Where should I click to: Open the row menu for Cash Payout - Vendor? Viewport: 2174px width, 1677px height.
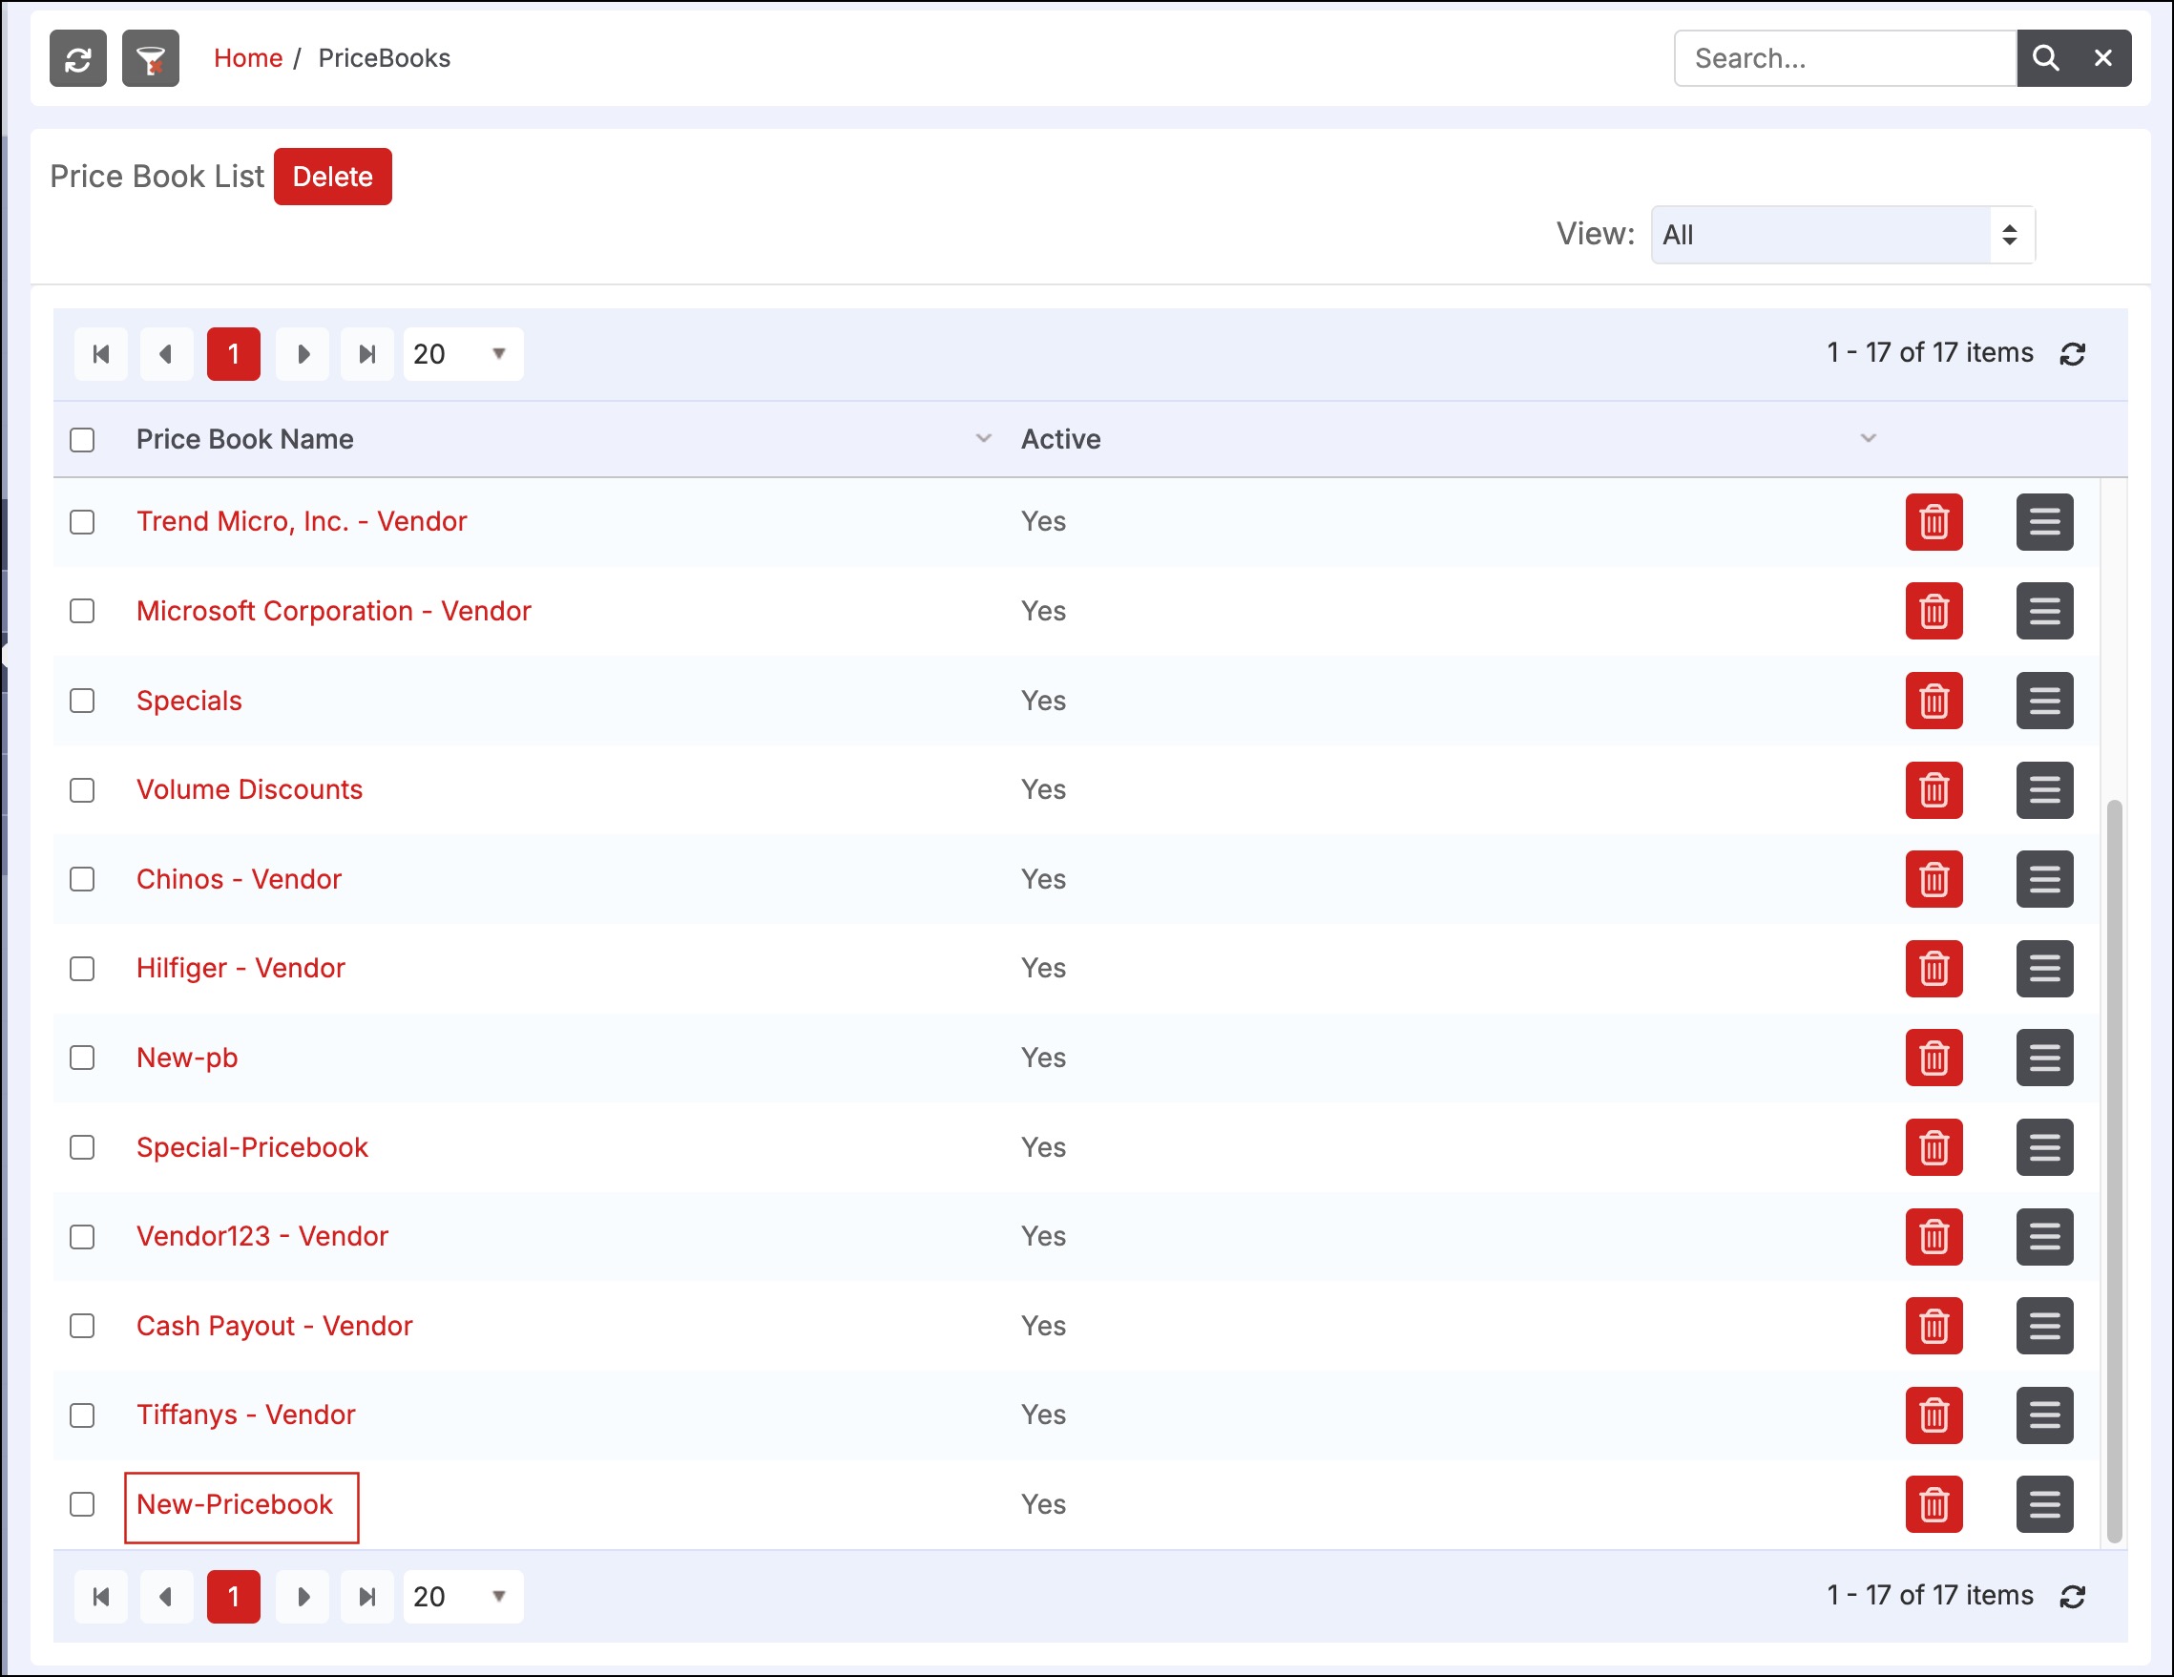(2044, 1327)
